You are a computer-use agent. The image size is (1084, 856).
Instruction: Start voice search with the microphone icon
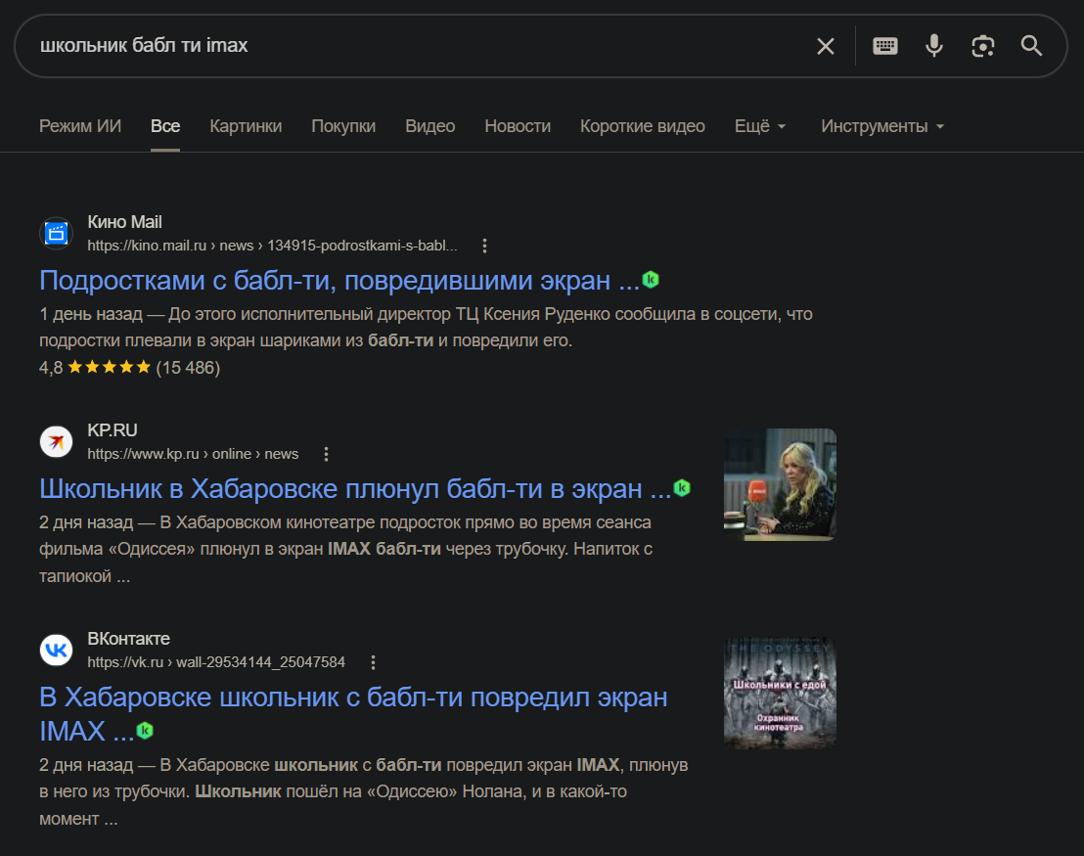tap(934, 46)
